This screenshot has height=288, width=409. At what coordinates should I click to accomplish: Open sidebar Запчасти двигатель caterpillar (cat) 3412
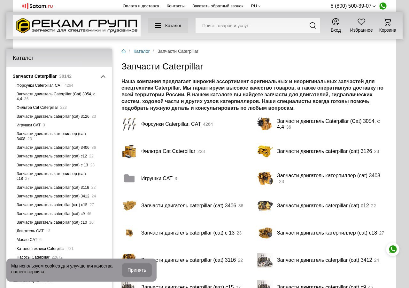pyautogui.click(x=53, y=196)
